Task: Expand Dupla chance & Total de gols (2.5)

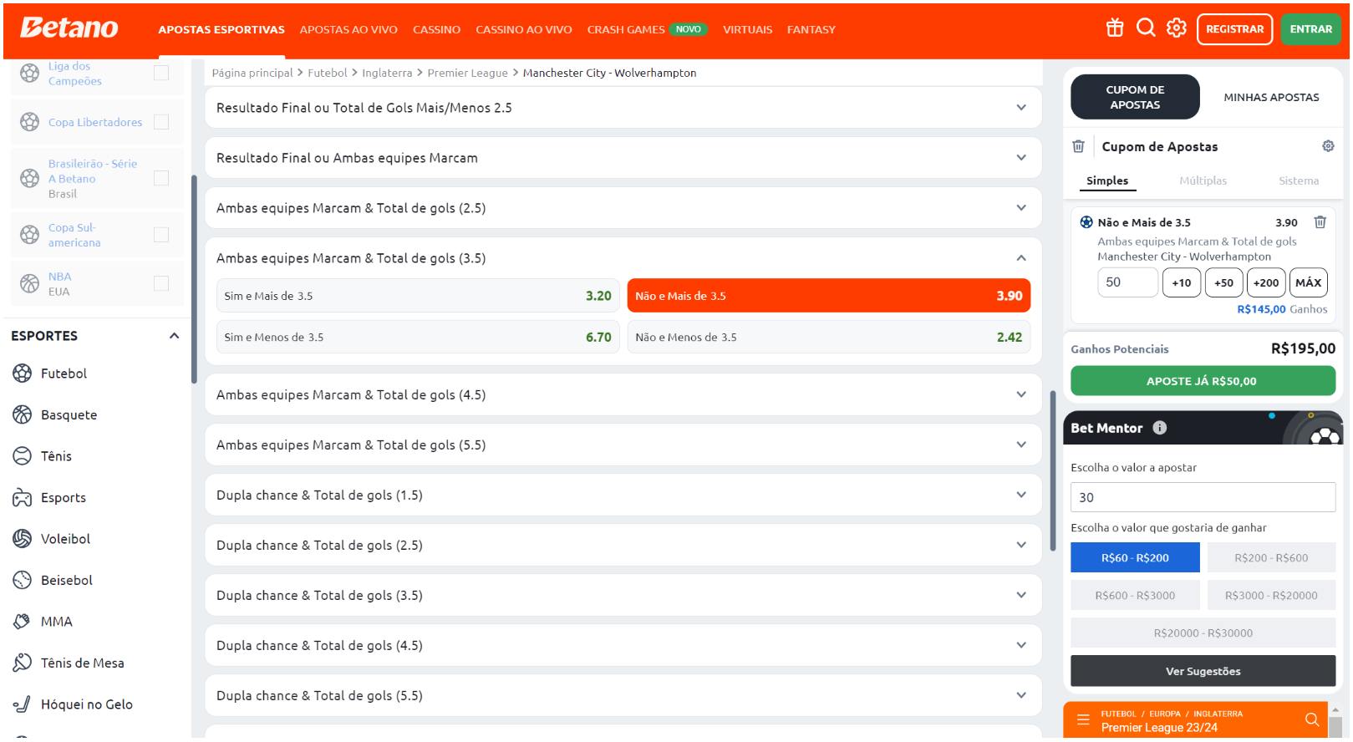Action: (623, 545)
